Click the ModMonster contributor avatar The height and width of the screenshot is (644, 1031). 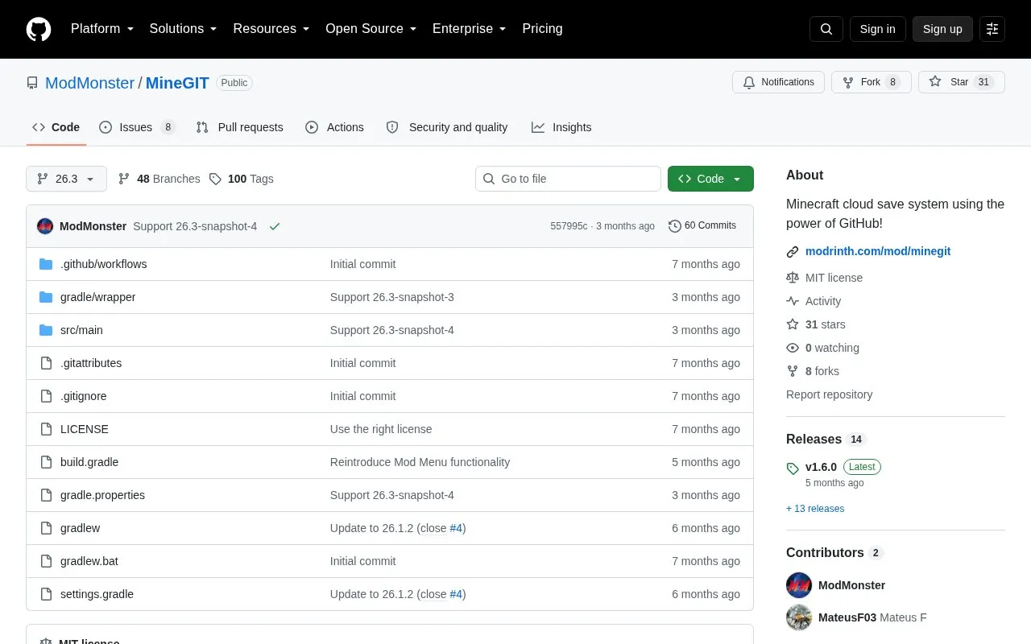799,585
